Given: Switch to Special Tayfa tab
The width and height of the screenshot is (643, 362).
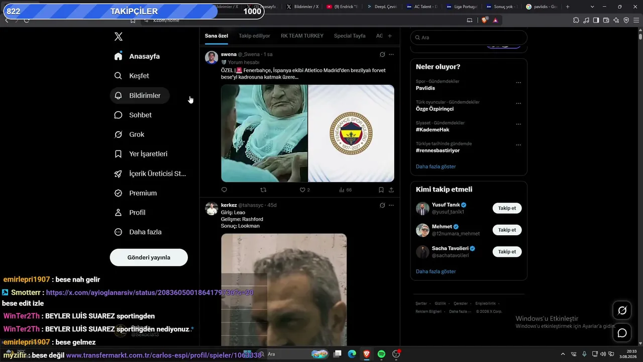Looking at the screenshot, I should coord(350,36).
